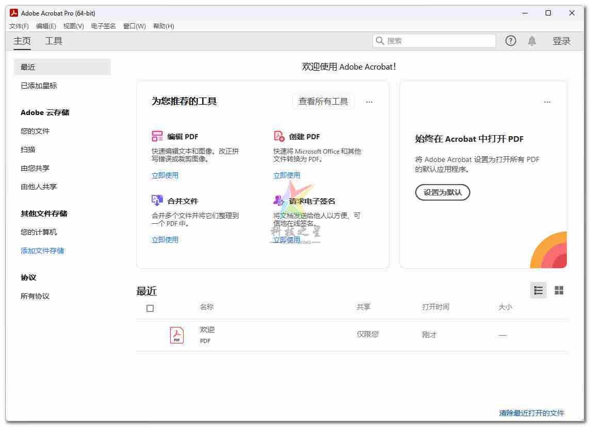Screen dimensions: 590x427
Task: Open the notifications bell
Action: coord(532,41)
